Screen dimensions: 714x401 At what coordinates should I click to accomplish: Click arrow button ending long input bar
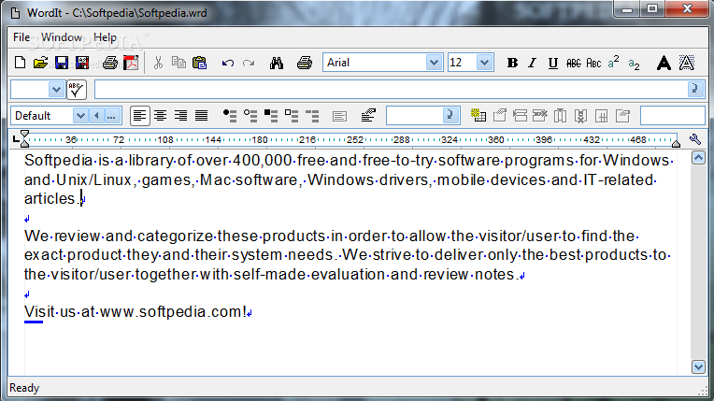[x=694, y=89]
